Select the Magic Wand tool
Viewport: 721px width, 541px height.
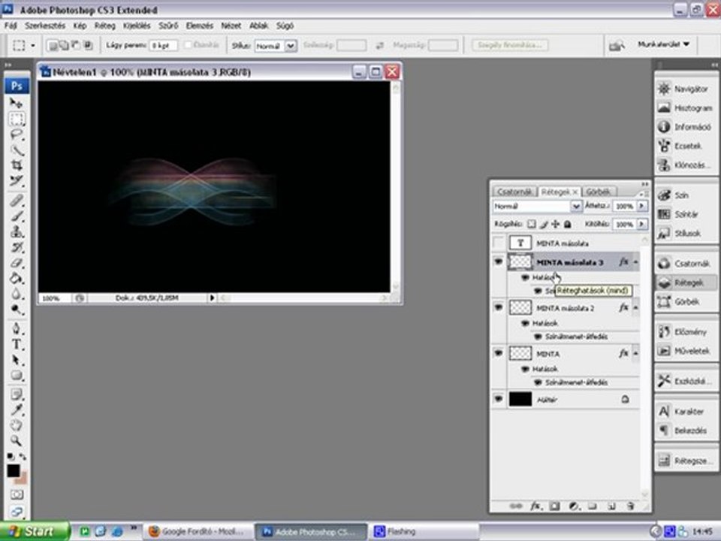click(x=17, y=150)
